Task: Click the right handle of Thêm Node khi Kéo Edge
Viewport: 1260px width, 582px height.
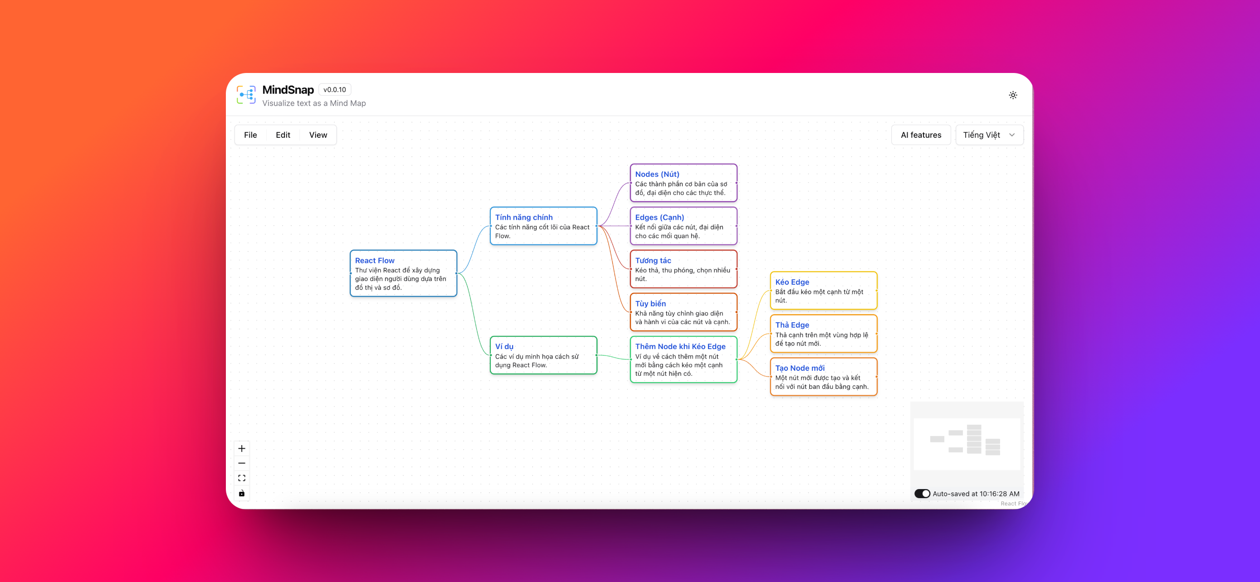Action: 737,359
